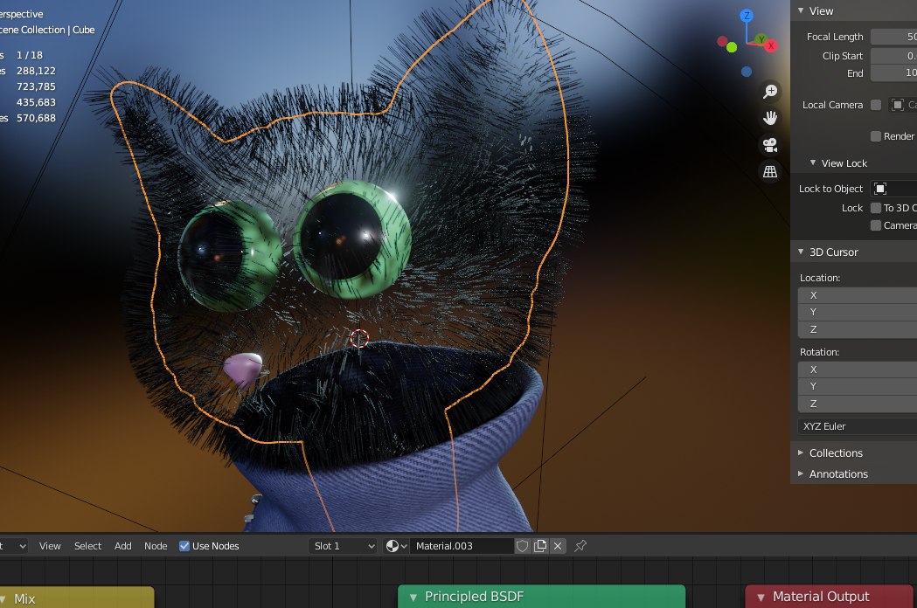The width and height of the screenshot is (917, 608).
Task: Enable the Local Camera checkbox
Action: click(876, 105)
